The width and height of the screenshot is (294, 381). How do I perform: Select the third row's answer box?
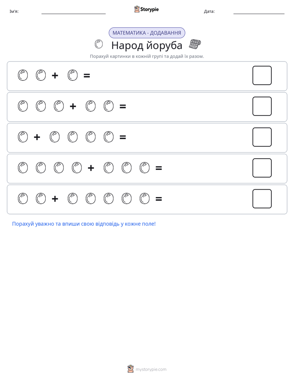coord(262,137)
